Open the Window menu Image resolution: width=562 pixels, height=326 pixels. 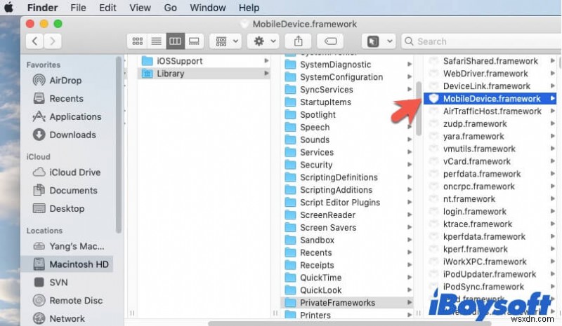(208, 8)
